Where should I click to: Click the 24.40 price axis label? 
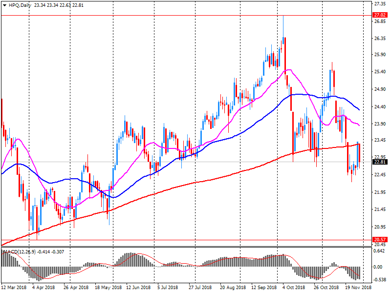tap(380, 106)
